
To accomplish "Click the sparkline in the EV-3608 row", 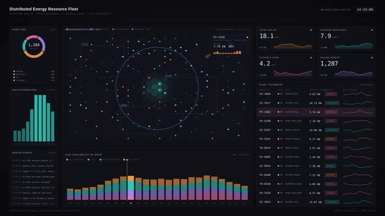I will (357, 94).
